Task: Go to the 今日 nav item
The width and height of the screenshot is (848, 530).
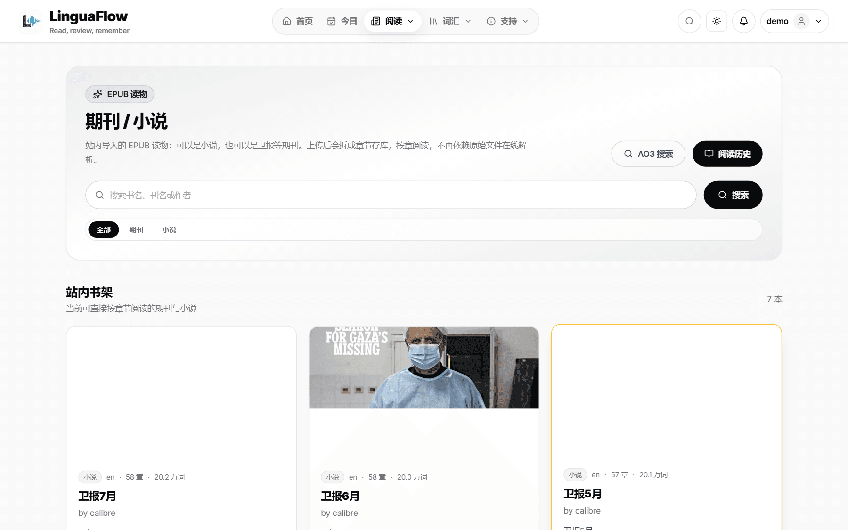Action: point(342,21)
